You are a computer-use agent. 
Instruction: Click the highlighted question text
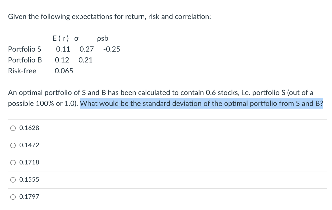pyautogui.click(x=201, y=103)
